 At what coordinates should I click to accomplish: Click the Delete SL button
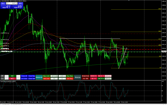pos(94,76)
